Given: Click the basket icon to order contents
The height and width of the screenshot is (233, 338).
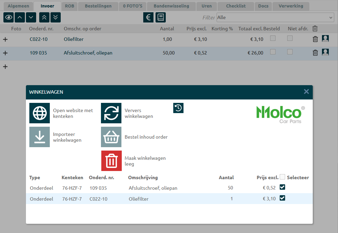Looking at the screenshot, I should click(111, 137).
